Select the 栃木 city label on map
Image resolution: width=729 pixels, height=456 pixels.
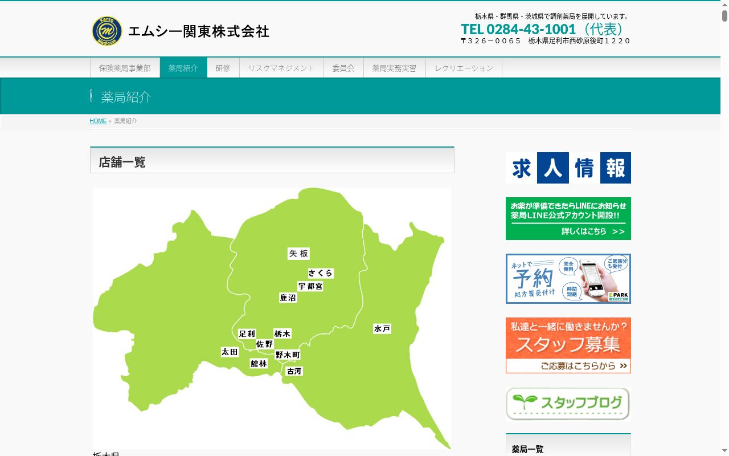282,333
